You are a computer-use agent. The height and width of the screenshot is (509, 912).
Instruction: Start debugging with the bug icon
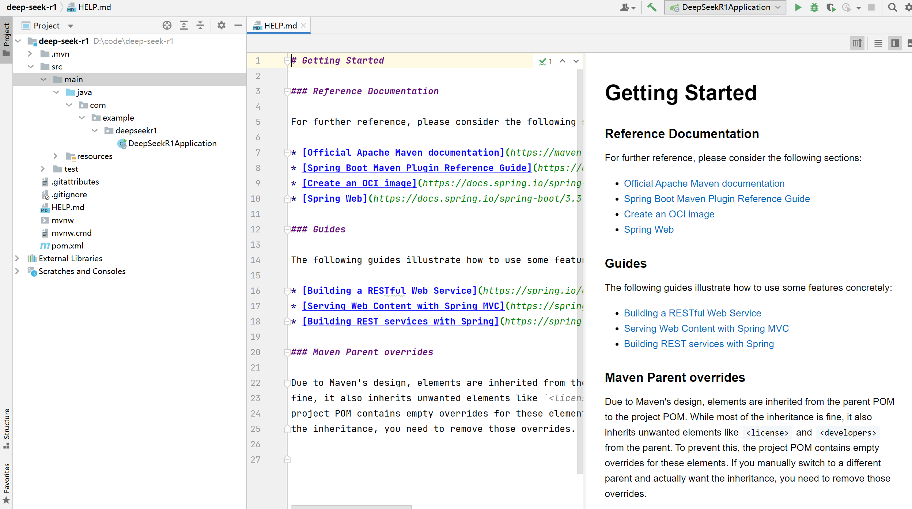814,7
